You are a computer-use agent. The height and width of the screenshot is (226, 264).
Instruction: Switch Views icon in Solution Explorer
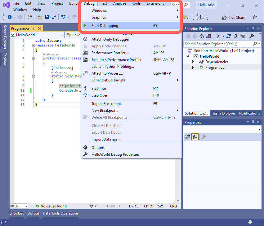point(208,36)
